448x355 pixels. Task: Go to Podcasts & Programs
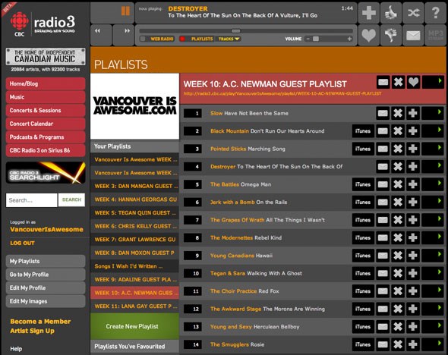46,137
